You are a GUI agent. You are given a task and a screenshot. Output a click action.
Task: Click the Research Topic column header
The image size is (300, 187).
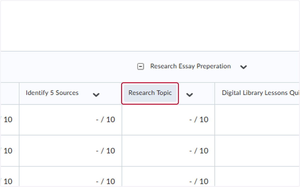click(x=150, y=93)
